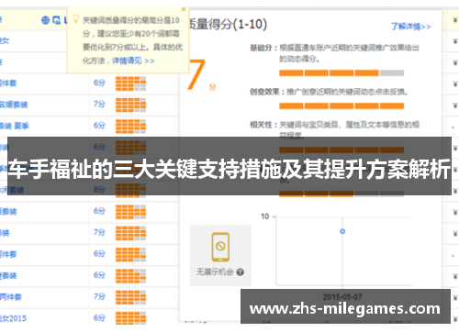Open the 套装 夏季 keyword link
The image size is (459, 332).
pyautogui.click(x=15, y=126)
